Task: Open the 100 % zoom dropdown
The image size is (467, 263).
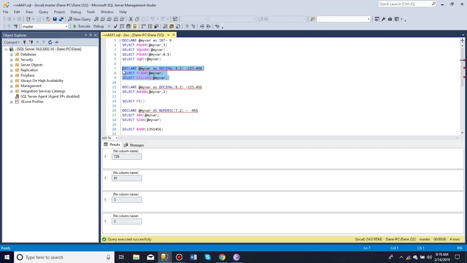Action: pyautogui.click(x=116, y=138)
